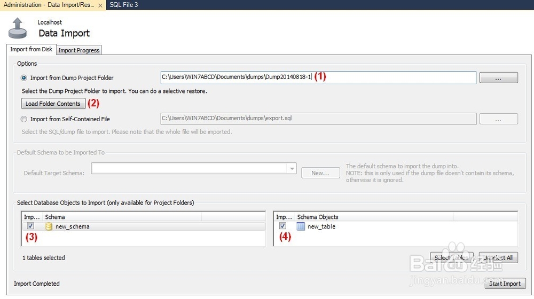Click the Imp... header in the Schema list
This screenshot has width=534, height=299.
tap(32, 217)
